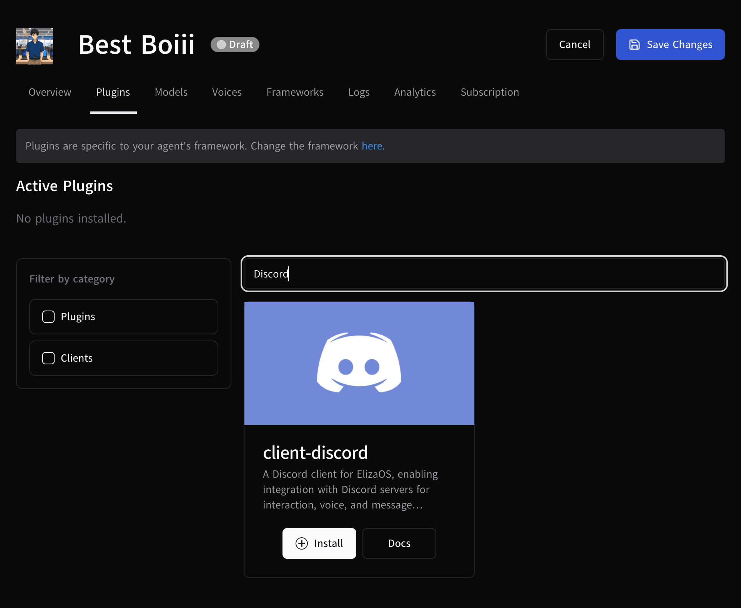Open the Overview tab
The width and height of the screenshot is (741, 608).
tap(50, 92)
